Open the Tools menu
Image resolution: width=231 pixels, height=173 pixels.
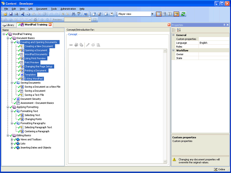(54, 9)
